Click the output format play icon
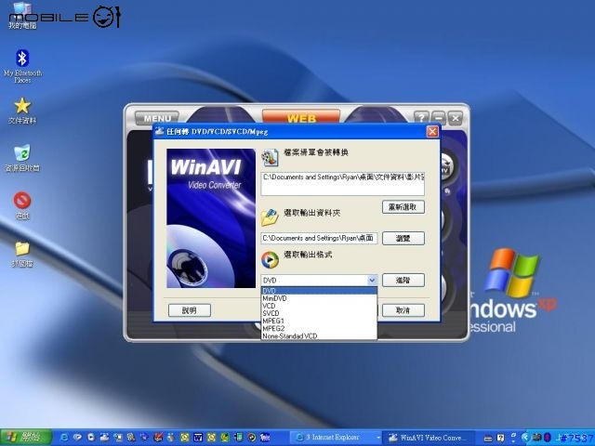 (270, 259)
